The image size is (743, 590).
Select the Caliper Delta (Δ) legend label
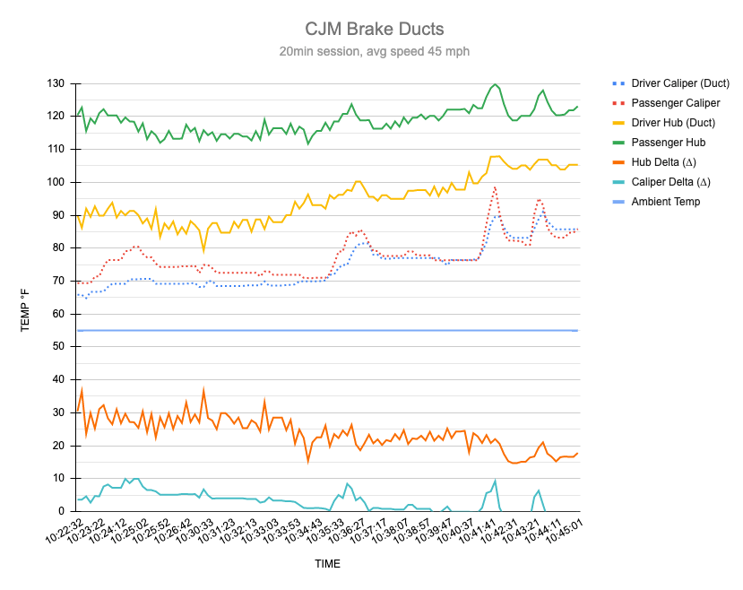[x=670, y=182]
